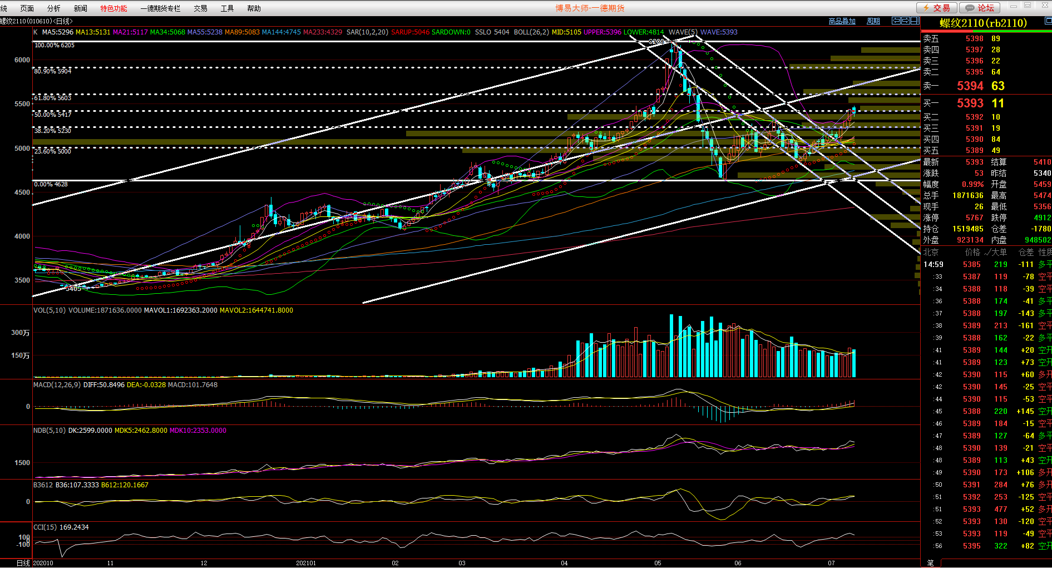
Task: Open the 一德期货专栏 menu
Action: pos(160,8)
